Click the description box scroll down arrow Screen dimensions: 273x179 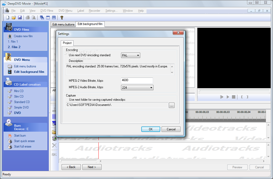click(172, 72)
